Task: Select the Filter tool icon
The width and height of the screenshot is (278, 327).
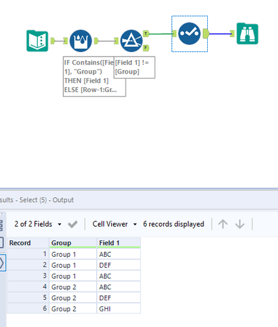Action: [x=131, y=41]
